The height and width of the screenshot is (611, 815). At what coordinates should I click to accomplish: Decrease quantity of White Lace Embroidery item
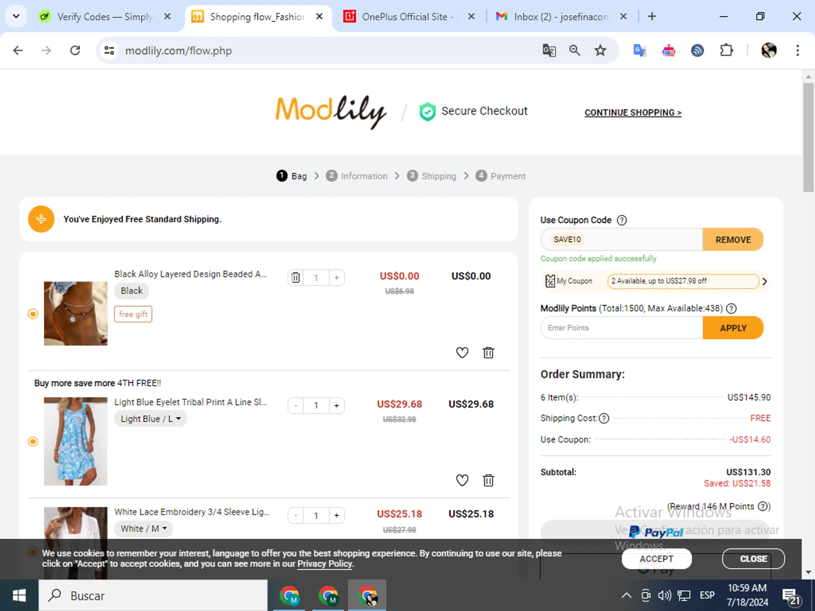tap(296, 515)
